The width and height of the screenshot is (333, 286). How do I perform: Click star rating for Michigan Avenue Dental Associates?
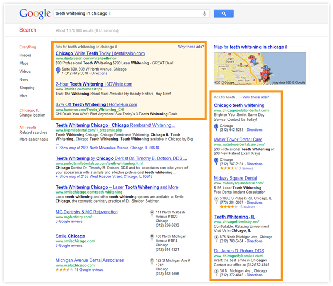[64, 270]
